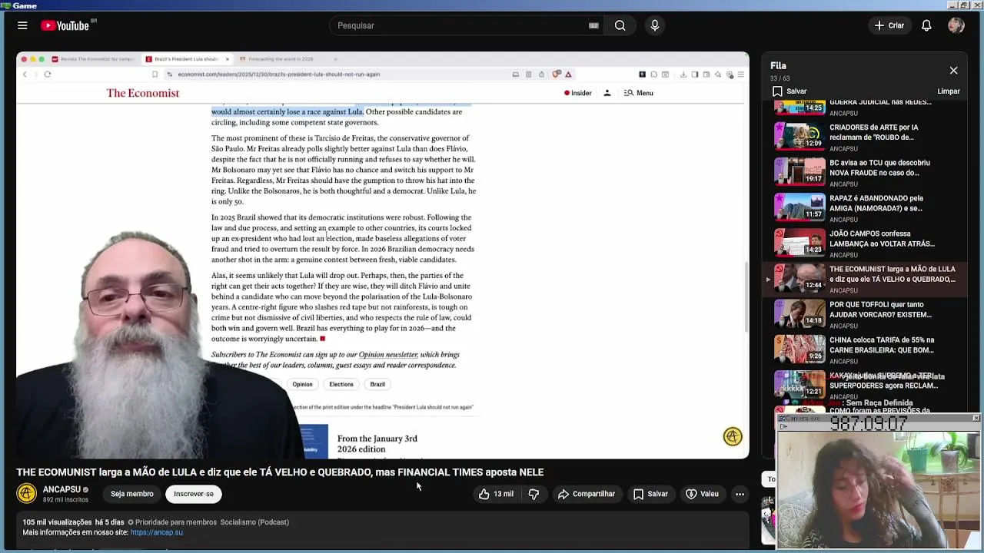Image resolution: width=984 pixels, height=553 pixels.
Task: Click the Elections topic tag
Action: click(341, 384)
